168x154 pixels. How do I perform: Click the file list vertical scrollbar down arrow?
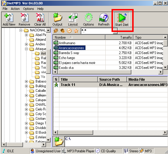[165, 67]
